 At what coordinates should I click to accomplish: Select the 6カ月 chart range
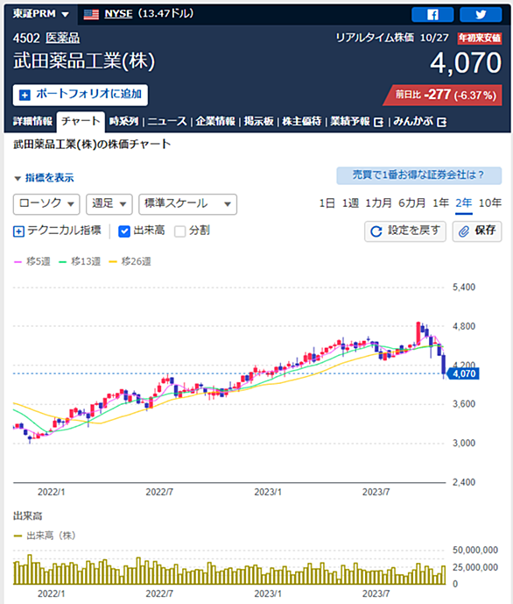pyautogui.click(x=411, y=203)
